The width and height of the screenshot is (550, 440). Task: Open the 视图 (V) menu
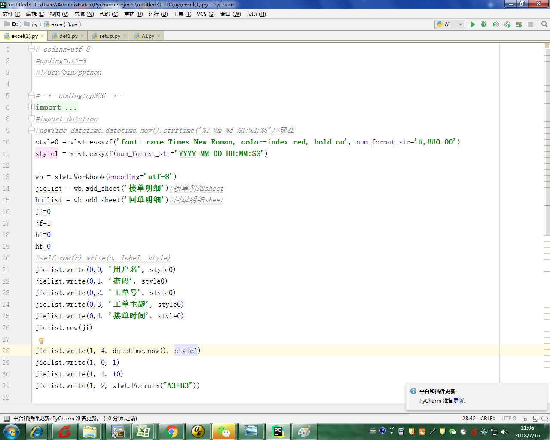click(59, 14)
